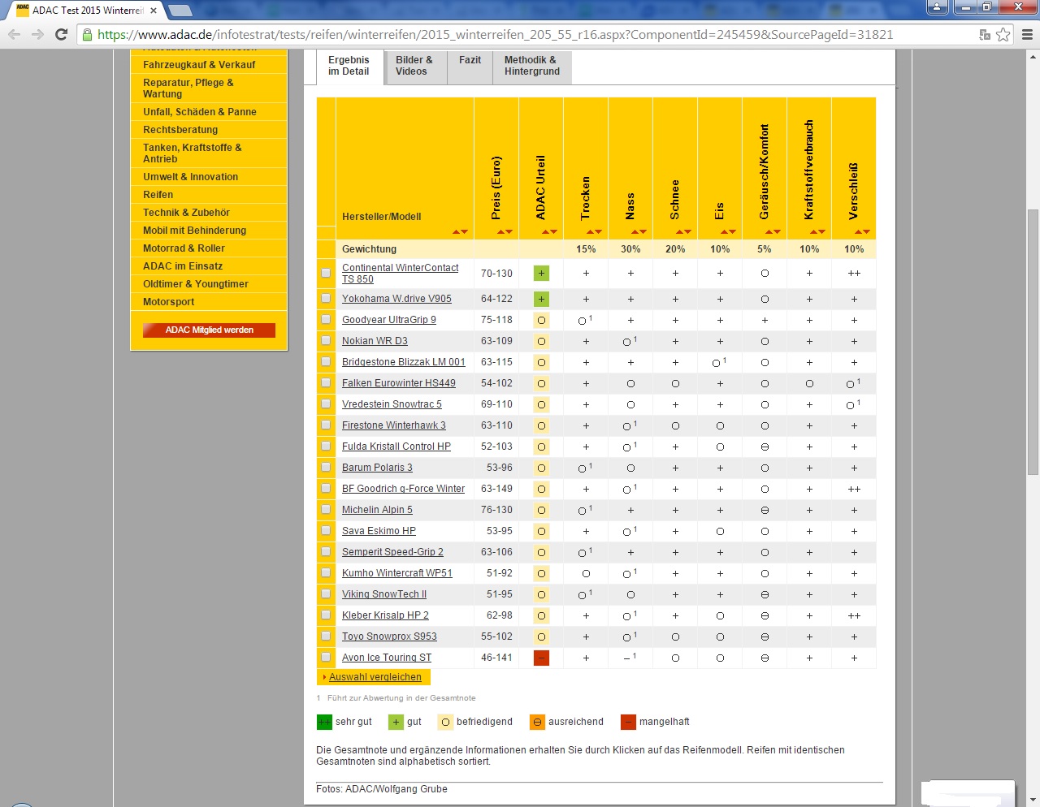1040x807 pixels.
Task: Click the orange 'ausreichend' legend swatch
Action: (537, 722)
